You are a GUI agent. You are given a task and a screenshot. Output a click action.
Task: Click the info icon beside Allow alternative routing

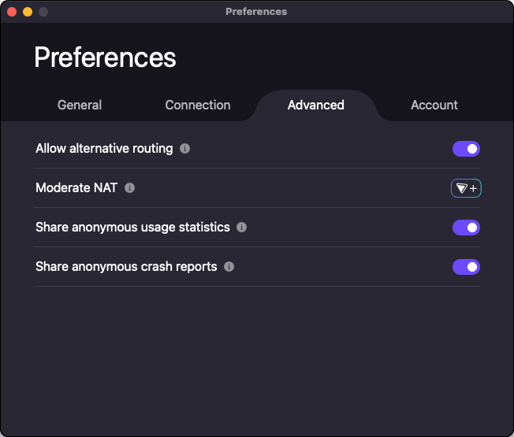(x=184, y=149)
